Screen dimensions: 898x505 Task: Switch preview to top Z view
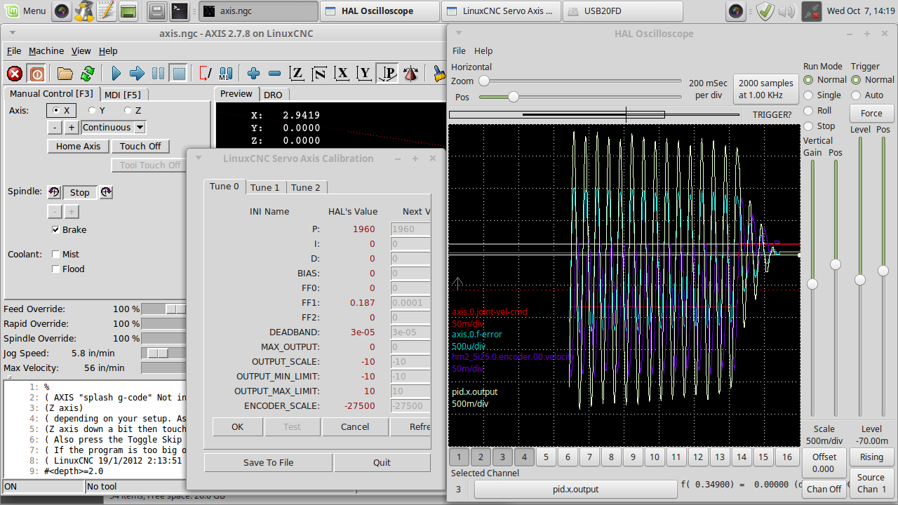point(297,74)
